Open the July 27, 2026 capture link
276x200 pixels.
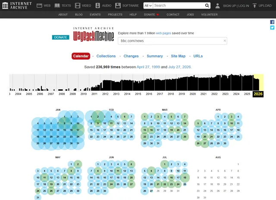179,67
